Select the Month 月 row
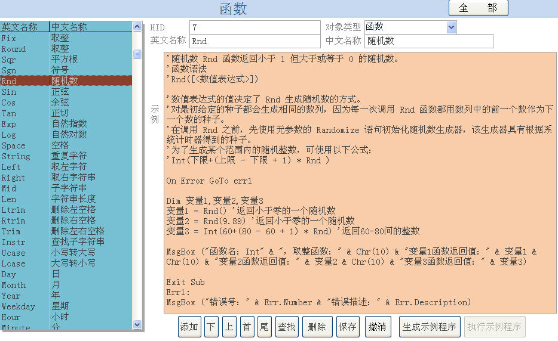This screenshot has width=558, height=341. pos(66,284)
